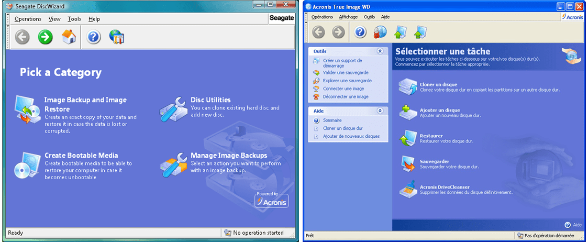Click the 'Ready' status text in DiscWizard
The image size is (588, 242).
coord(15,233)
